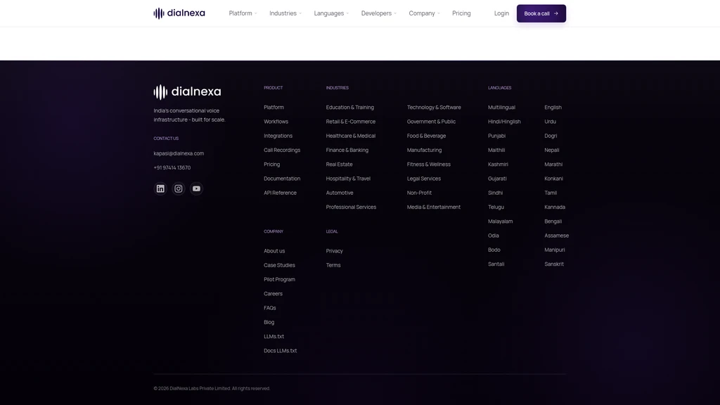The image size is (720, 405).
Task: Open Hospitality & Travel industry link
Action: 348,179
